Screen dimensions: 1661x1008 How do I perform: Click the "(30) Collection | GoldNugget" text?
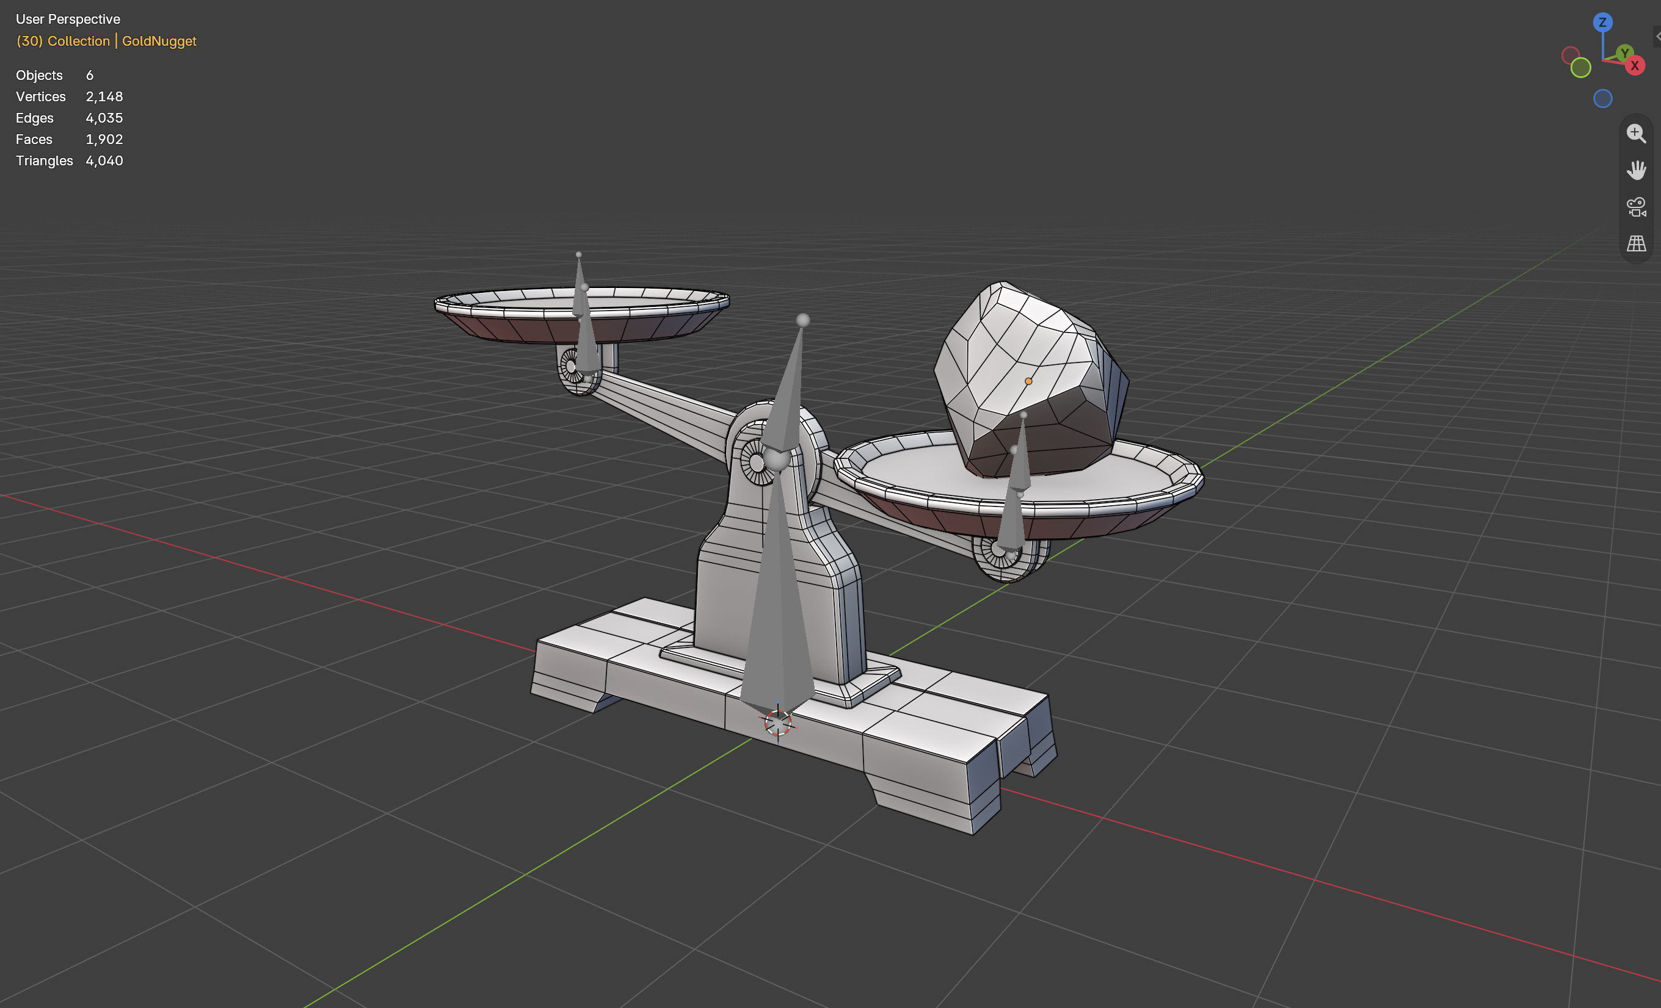tap(106, 41)
